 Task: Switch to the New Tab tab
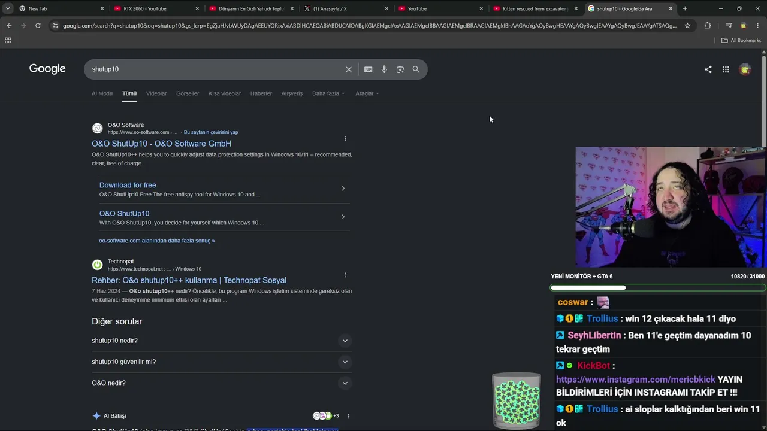[62, 8]
